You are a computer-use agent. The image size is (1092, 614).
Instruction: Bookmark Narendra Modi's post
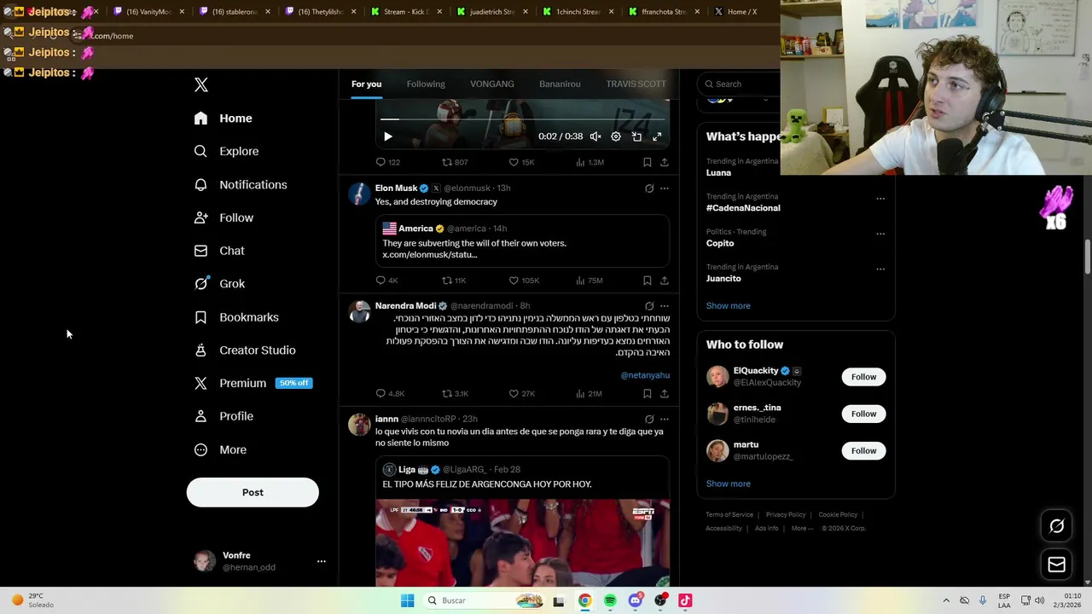tap(647, 394)
